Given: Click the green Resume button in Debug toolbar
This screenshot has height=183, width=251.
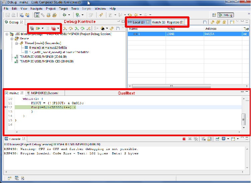Looking at the screenshot, I should [x=38, y=29].
